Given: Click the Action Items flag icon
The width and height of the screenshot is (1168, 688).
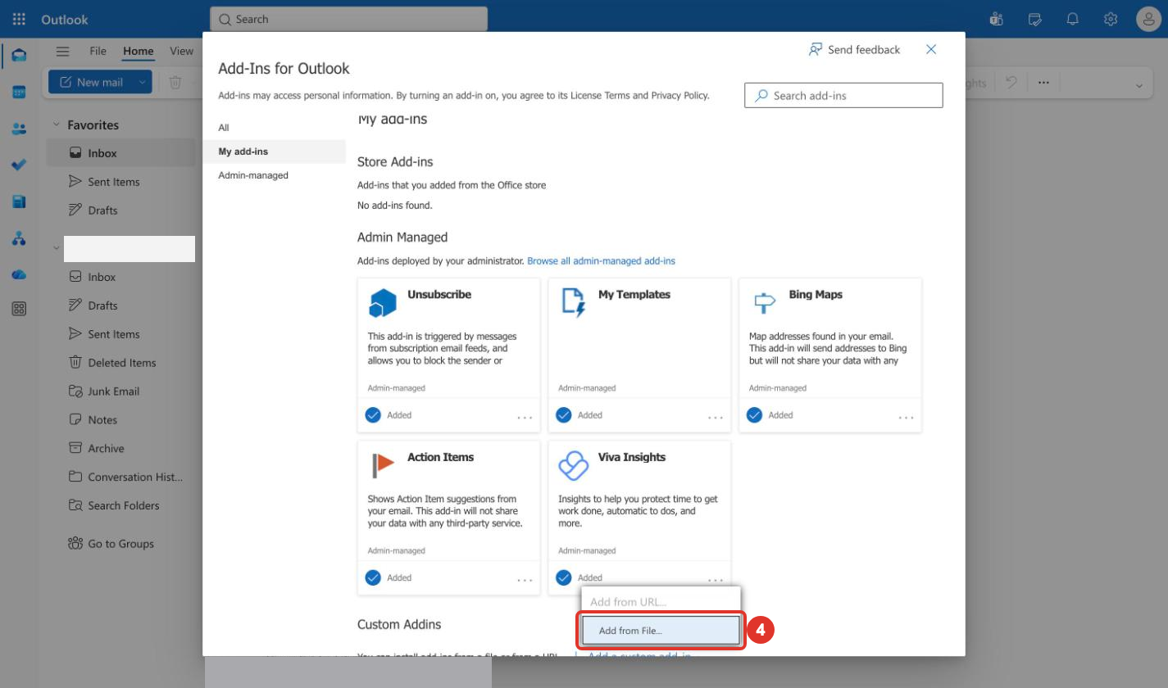Looking at the screenshot, I should click(382, 465).
